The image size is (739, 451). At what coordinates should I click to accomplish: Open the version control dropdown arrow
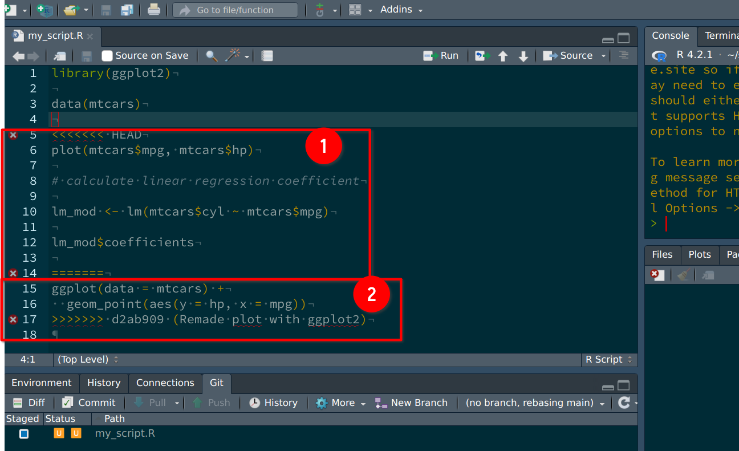click(335, 10)
